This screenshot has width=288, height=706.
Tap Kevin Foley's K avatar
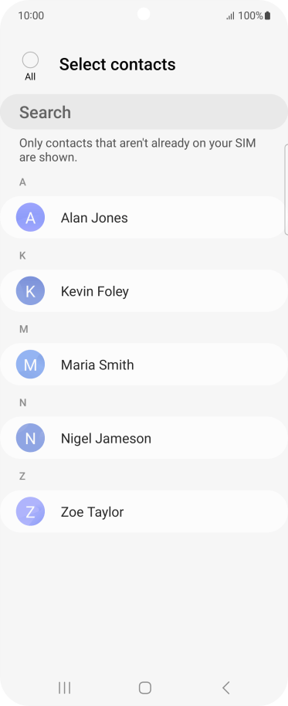[30, 291]
